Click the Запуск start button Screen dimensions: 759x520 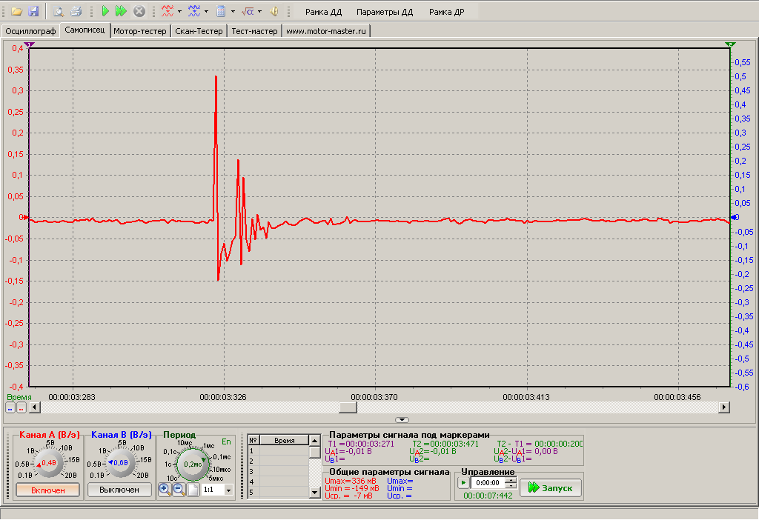click(x=550, y=488)
